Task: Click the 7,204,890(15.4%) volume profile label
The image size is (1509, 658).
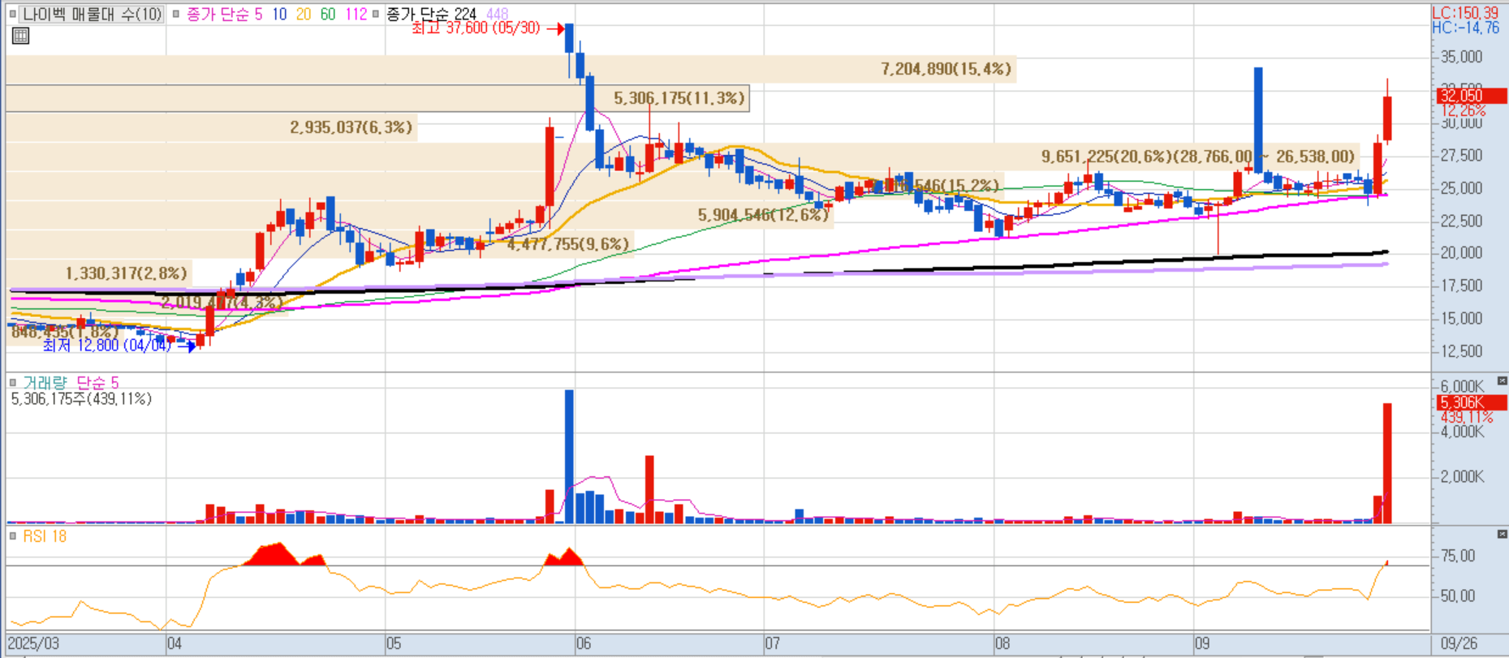Action: (x=946, y=69)
